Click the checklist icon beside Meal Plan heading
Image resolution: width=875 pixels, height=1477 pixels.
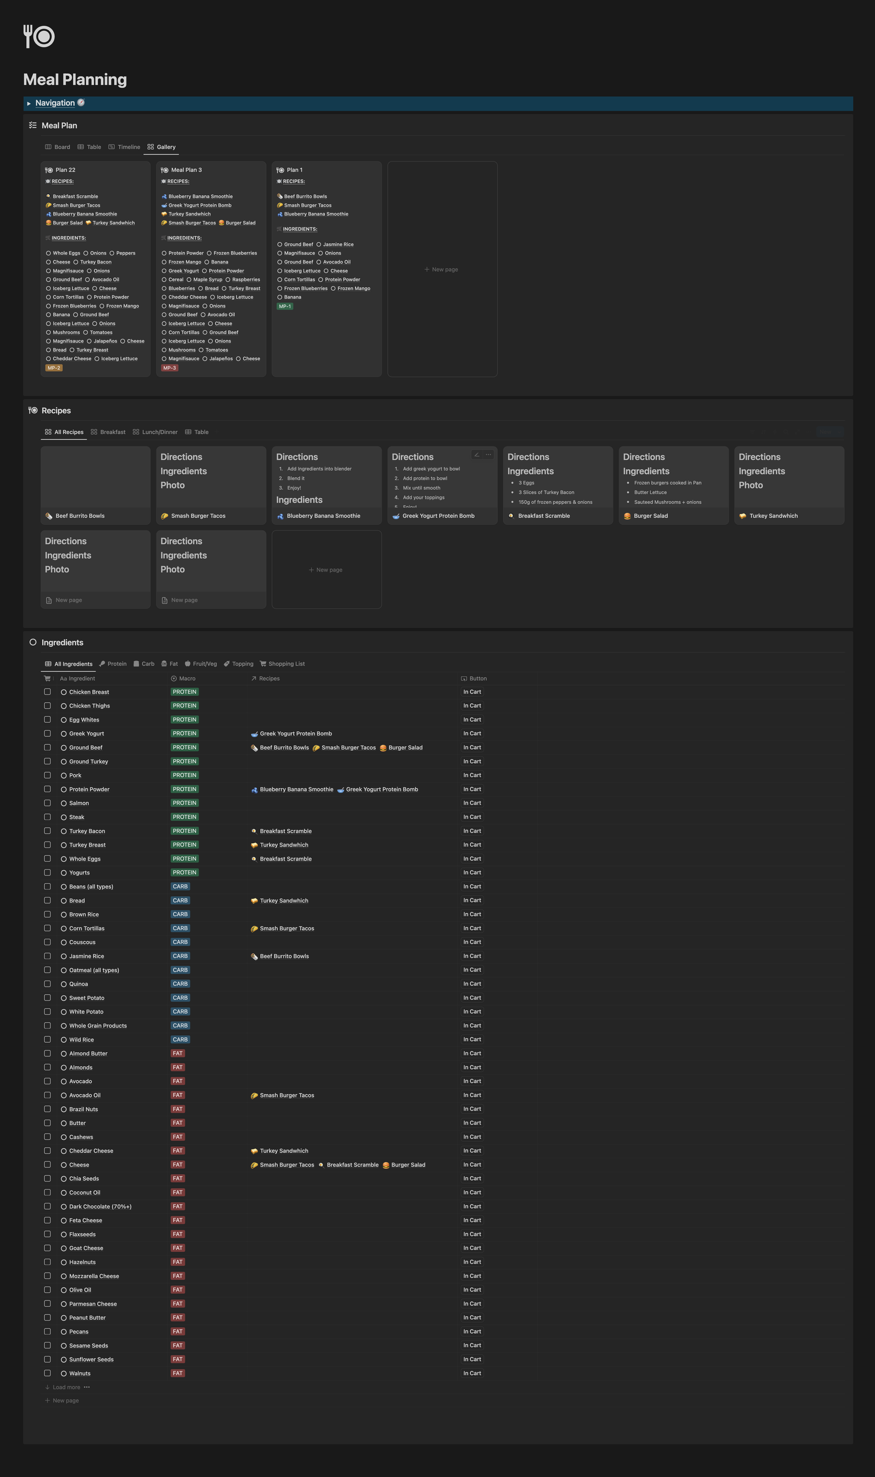pyautogui.click(x=33, y=125)
